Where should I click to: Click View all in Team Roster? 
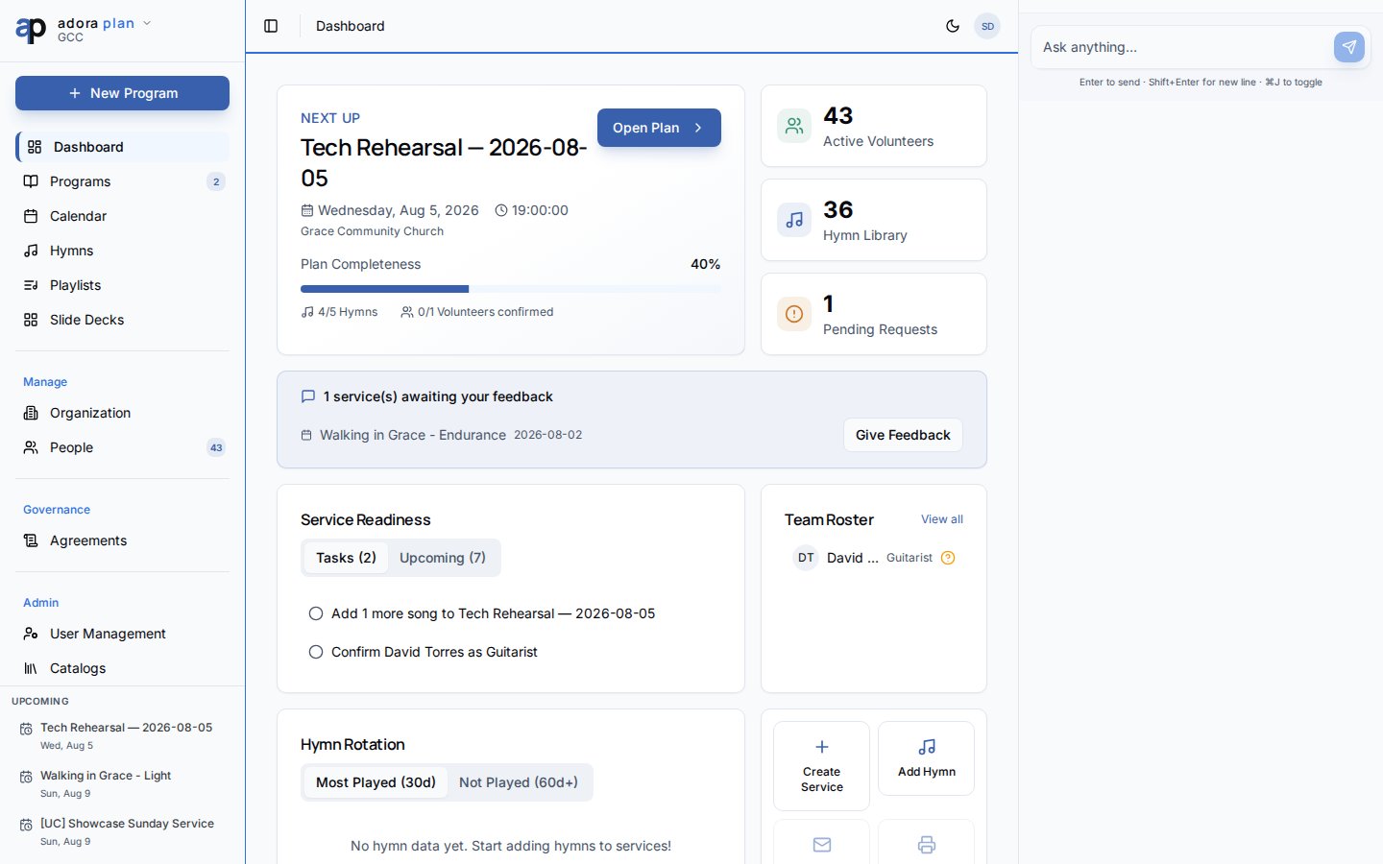[942, 519]
